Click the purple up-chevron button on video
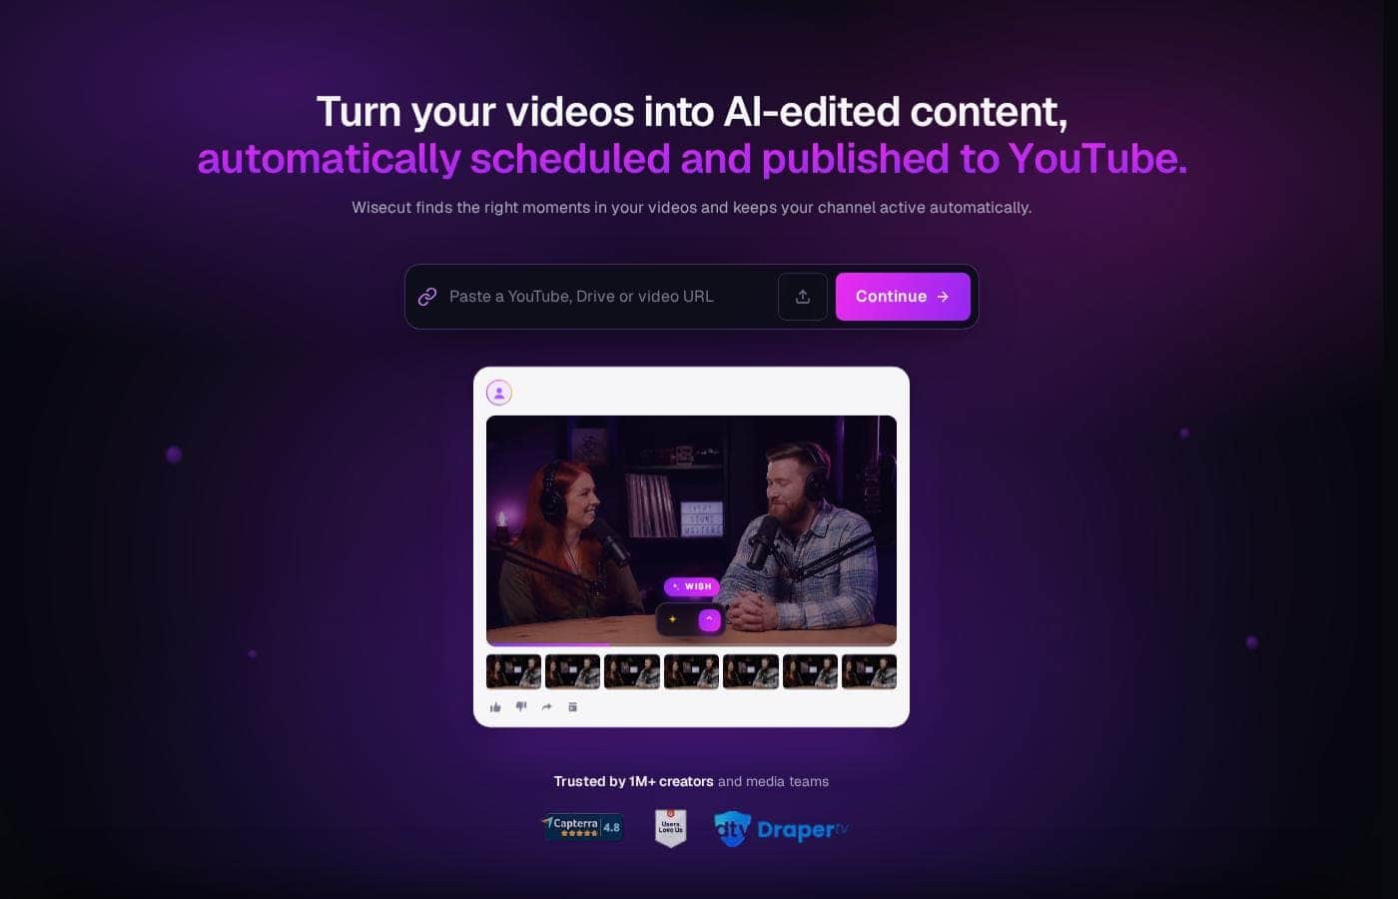This screenshot has height=899, width=1398. 709,619
